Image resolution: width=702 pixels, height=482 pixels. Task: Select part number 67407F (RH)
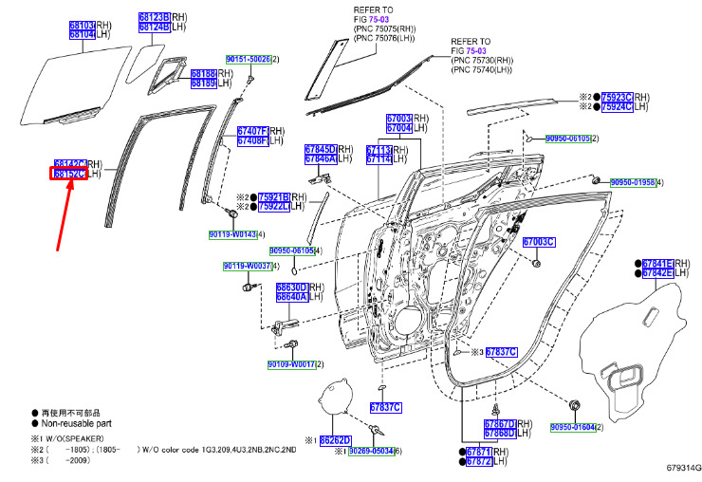(253, 131)
